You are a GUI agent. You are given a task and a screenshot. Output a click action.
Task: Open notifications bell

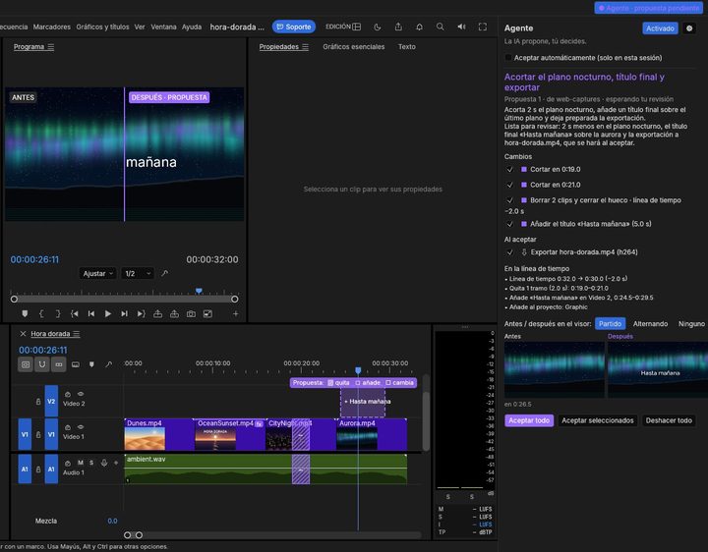(x=420, y=27)
